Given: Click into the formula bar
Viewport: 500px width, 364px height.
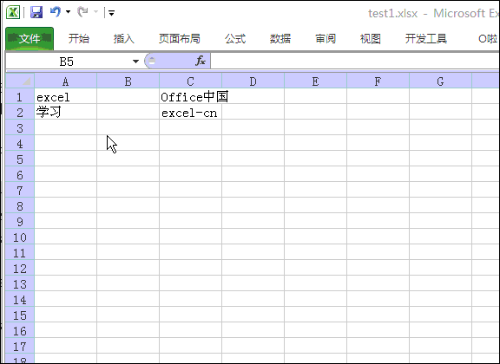Looking at the screenshot, I should pyautogui.click(x=355, y=61).
